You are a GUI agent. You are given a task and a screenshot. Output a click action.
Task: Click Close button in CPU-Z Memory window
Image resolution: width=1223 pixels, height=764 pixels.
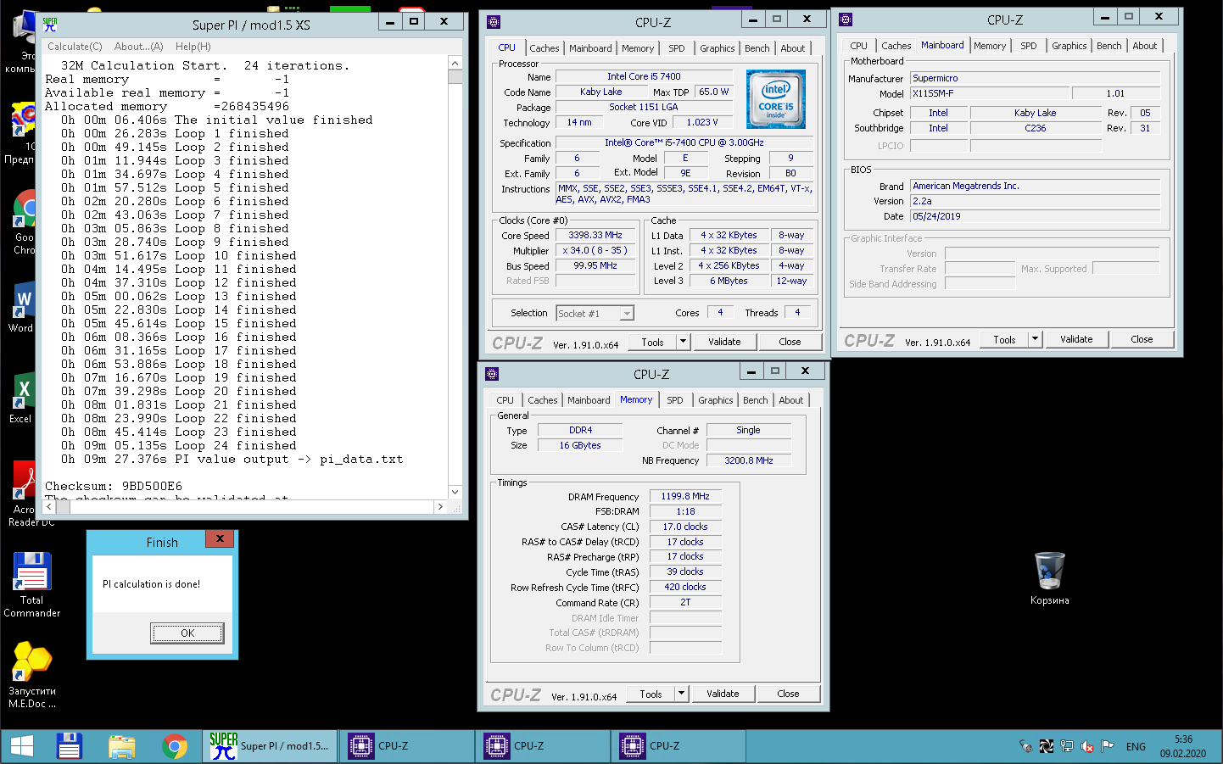(788, 694)
